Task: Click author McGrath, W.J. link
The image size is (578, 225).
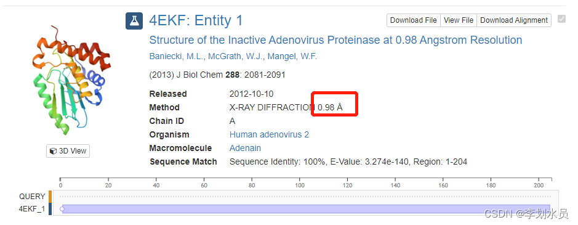Action: click(x=236, y=57)
